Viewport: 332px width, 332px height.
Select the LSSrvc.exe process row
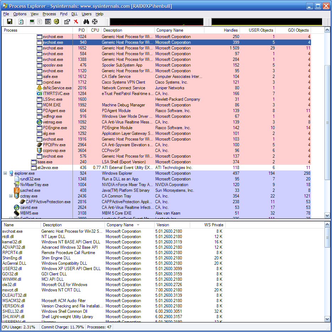(156, 99)
